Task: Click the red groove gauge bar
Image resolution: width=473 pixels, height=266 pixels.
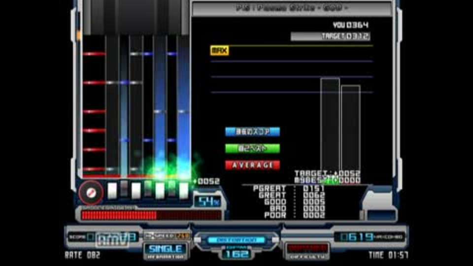Action: pyautogui.click(x=151, y=215)
